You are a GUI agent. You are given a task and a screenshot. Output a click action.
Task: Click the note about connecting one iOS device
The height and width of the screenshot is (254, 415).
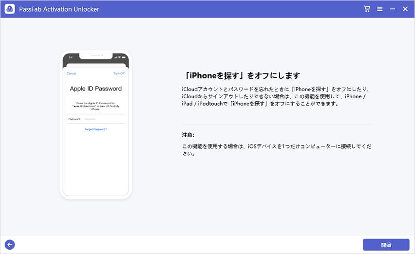[277, 150]
